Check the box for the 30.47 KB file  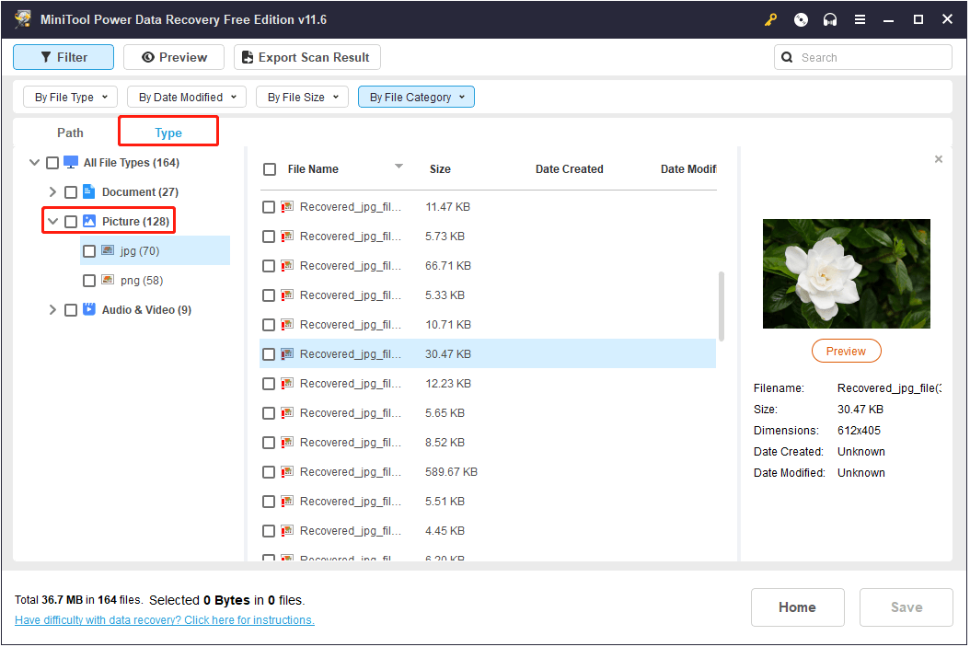pos(269,354)
